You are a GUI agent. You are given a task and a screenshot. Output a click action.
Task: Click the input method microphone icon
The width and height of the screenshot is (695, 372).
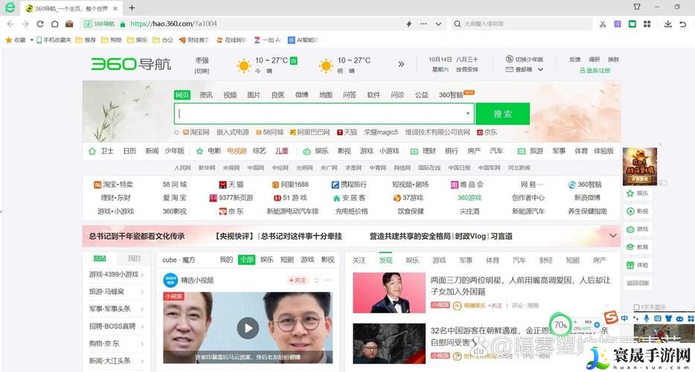[647, 318]
